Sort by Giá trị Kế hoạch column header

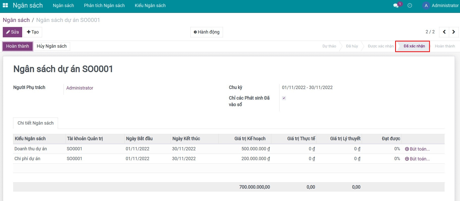pos(250,139)
